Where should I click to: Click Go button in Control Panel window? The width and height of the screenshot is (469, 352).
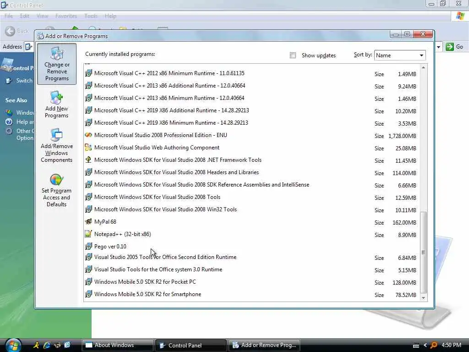(455, 47)
